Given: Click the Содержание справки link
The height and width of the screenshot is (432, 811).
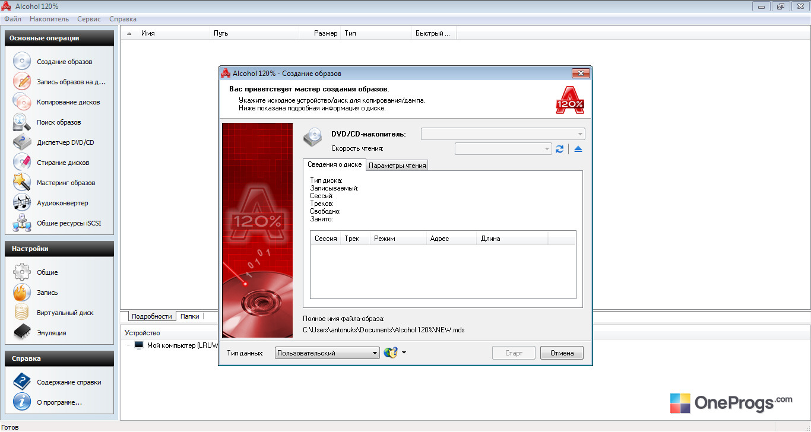Looking at the screenshot, I should (x=69, y=382).
